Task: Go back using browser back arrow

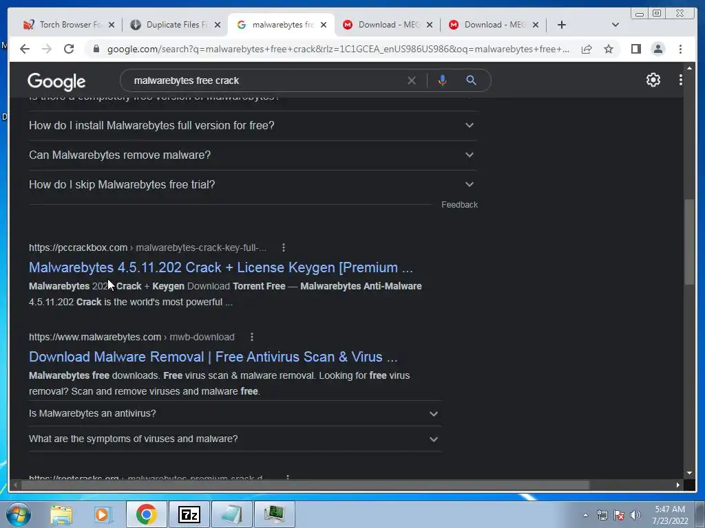Action: pyautogui.click(x=25, y=49)
